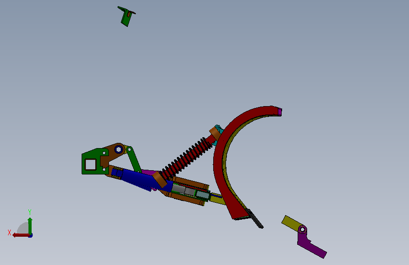Image resolution: width=409 pixels, height=265 pixels.
Task: Select the green link arm beside brown arm
Action: tap(134, 159)
